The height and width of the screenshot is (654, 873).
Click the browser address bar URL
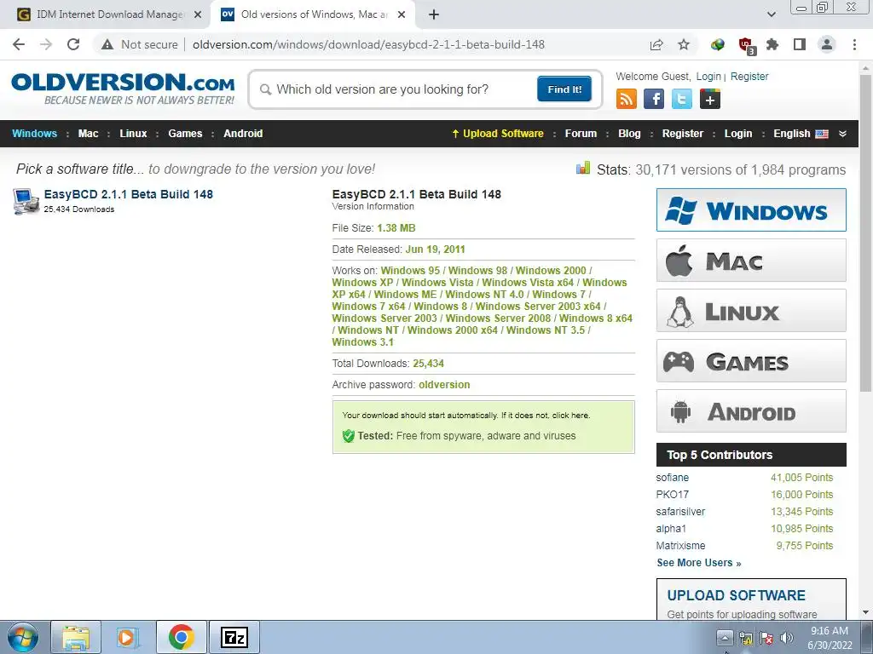[x=368, y=44]
